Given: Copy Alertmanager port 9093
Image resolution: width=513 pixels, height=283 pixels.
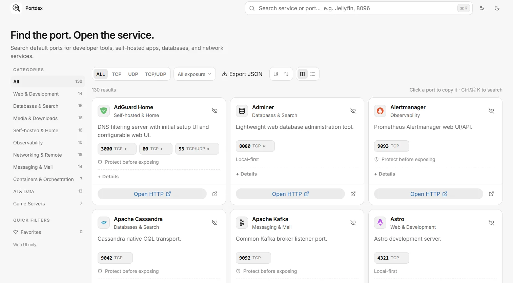Looking at the screenshot, I should click(x=392, y=146).
